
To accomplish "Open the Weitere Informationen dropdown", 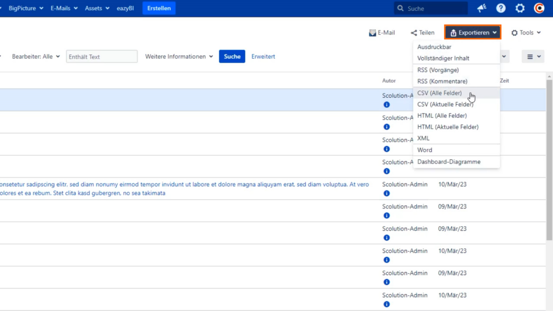I will pyautogui.click(x=179, y=56).
